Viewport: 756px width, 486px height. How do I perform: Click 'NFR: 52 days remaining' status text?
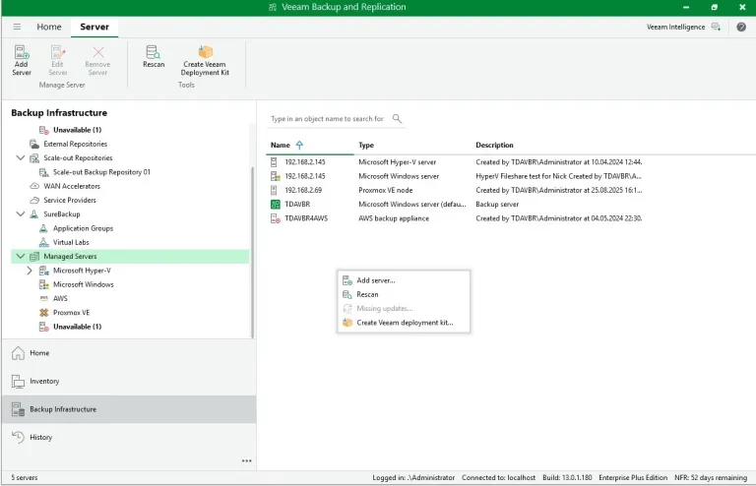(711, 477)
